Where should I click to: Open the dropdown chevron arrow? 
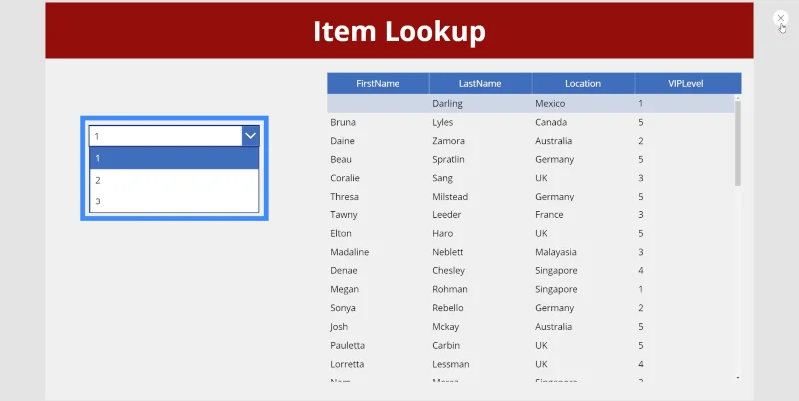click(250, 136)
